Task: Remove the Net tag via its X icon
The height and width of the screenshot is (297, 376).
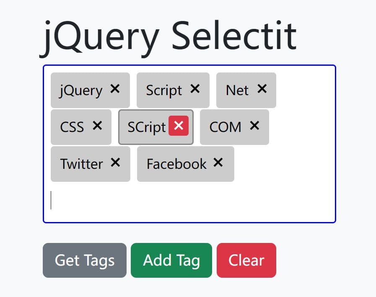Action: pos(262,89)
